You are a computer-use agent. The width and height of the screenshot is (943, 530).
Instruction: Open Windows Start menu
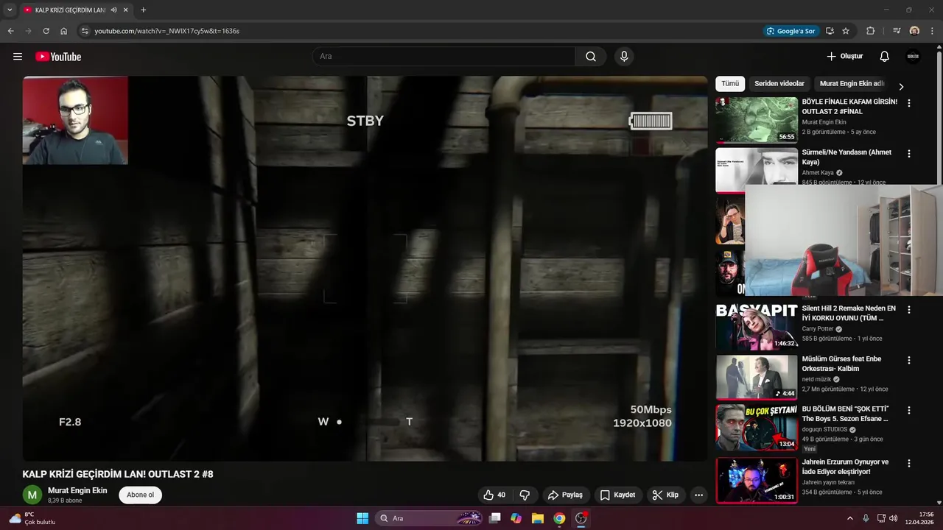pyautogui.click(x=362, y=518)
